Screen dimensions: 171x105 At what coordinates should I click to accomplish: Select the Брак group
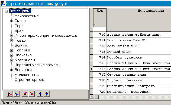click(19, 31)
